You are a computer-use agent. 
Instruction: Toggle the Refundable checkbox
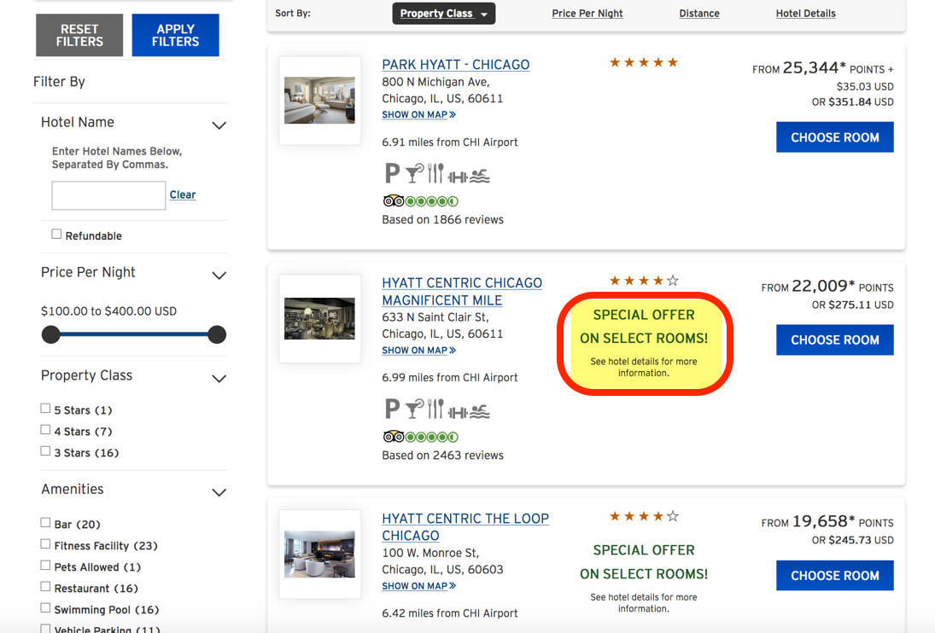click(x=56, y=234)
